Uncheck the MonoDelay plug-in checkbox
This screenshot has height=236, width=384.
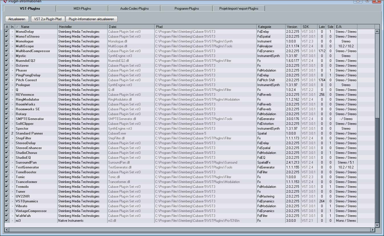[7, 32]
